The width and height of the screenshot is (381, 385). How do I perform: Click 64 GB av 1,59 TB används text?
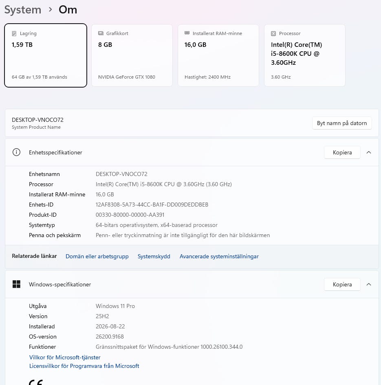pyautogui.click(x=39, y=77)
